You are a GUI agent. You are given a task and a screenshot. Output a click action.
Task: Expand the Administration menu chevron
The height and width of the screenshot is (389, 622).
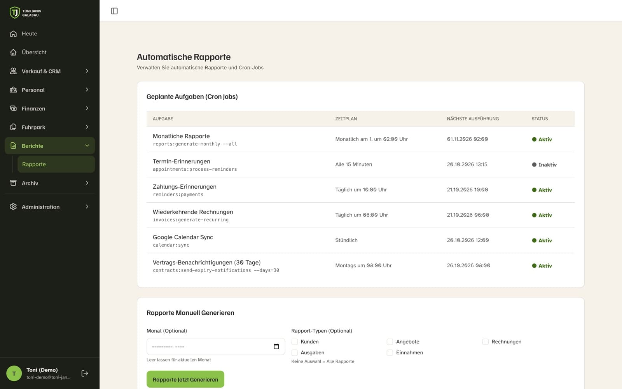point(87,207)
